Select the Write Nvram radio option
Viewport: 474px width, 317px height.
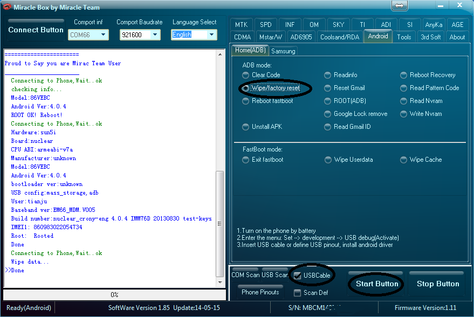[421, 114]
